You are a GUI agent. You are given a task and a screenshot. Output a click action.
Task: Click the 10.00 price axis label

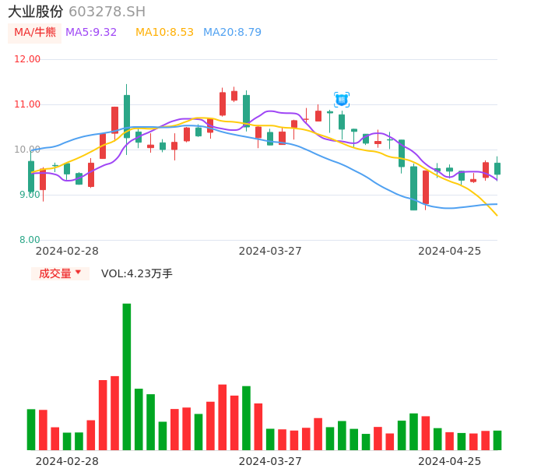(x=28, y=150)
